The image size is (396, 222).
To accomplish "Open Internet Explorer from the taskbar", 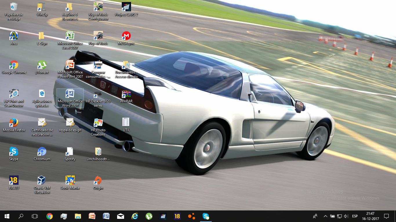I will (x=135, y=216).
